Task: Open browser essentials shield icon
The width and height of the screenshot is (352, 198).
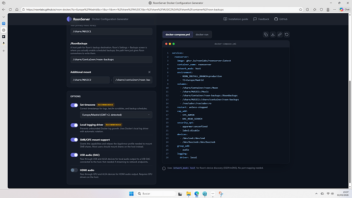Action: [321, 9]
